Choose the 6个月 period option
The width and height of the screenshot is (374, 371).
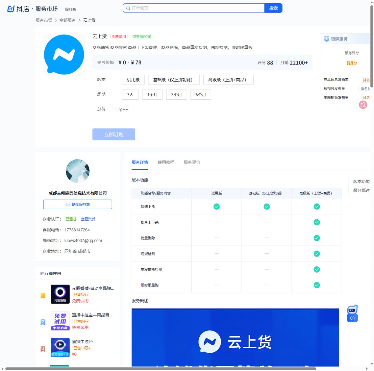(x=201, y=95)
